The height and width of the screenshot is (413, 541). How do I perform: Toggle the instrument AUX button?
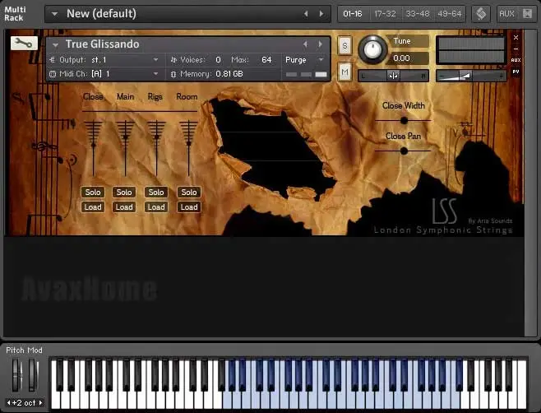(516, 60)
